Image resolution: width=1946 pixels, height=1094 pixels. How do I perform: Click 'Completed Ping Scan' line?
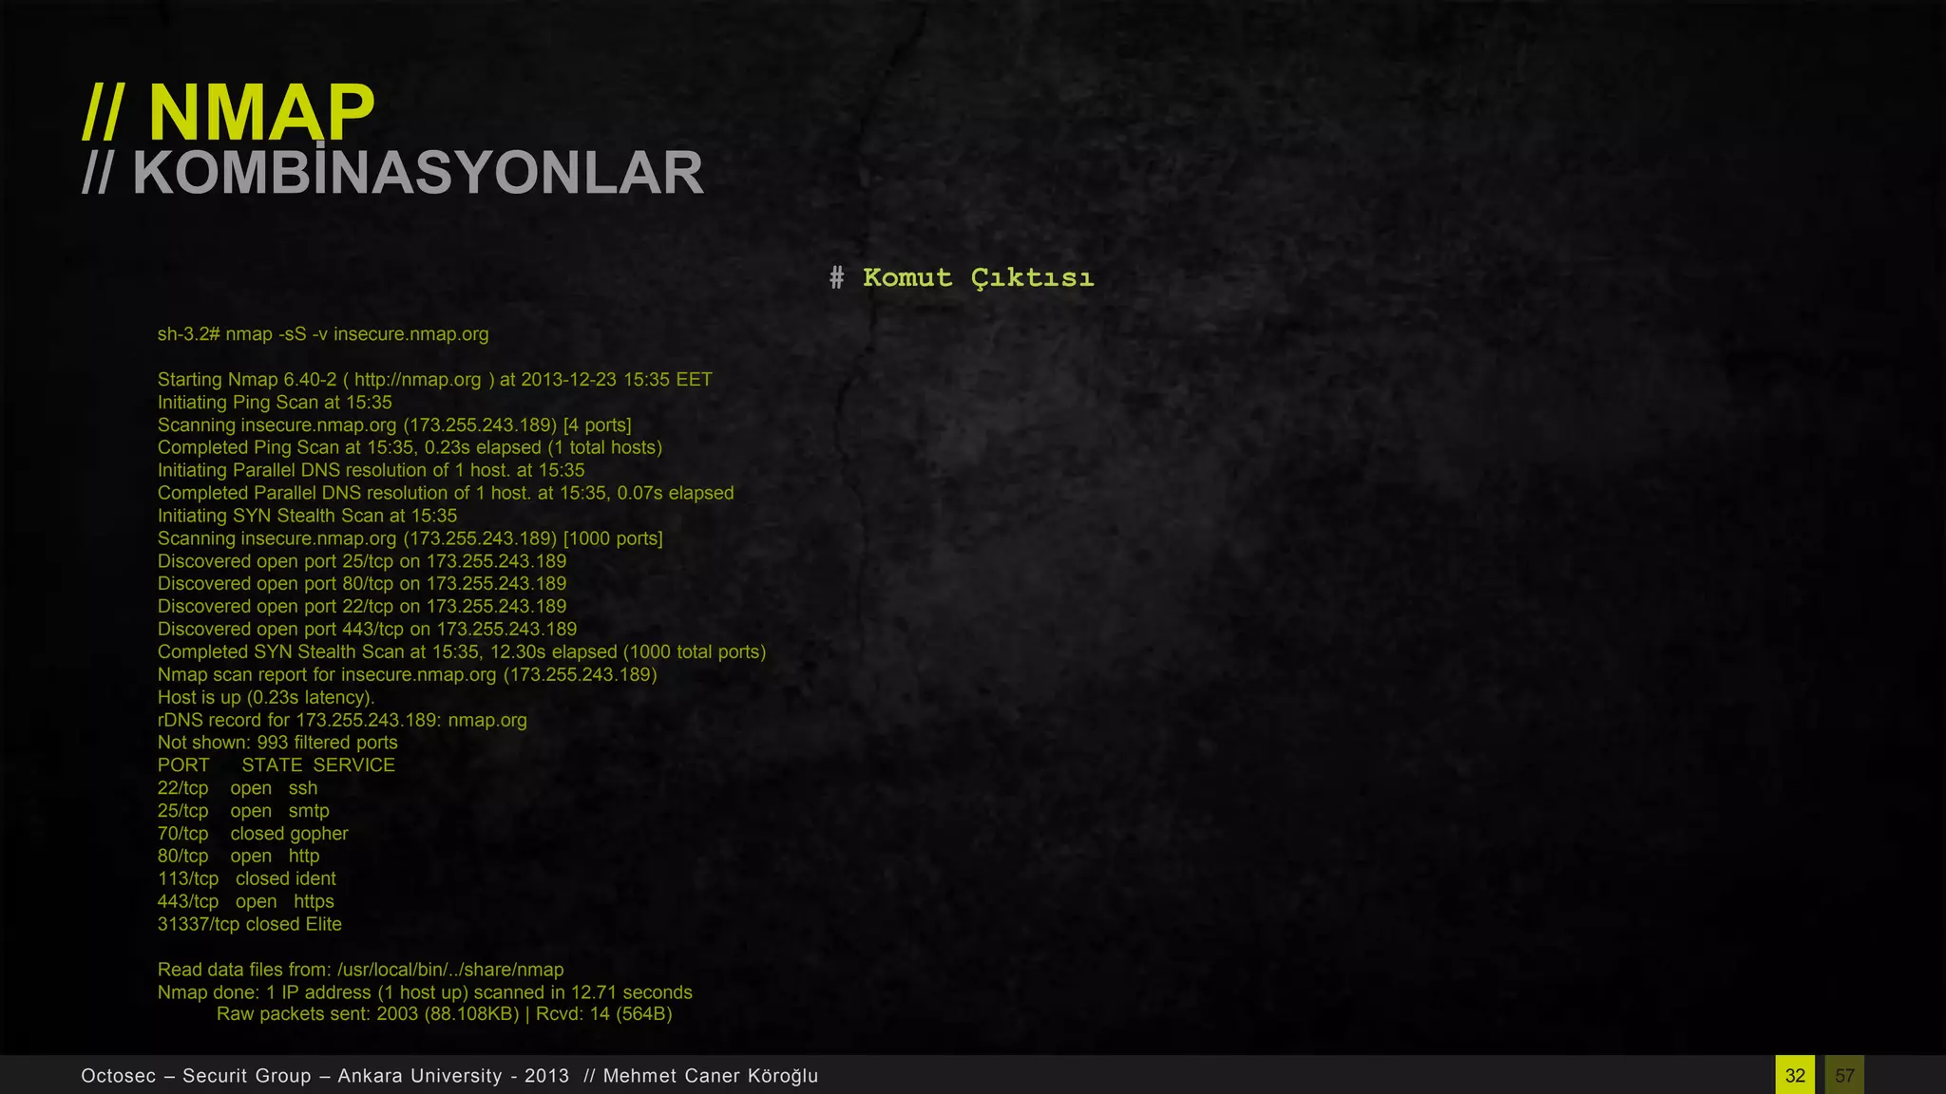pyautogui.click(x=410, y=447)
